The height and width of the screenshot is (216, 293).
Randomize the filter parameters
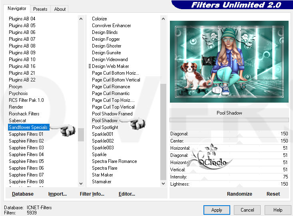pos(239,194)
